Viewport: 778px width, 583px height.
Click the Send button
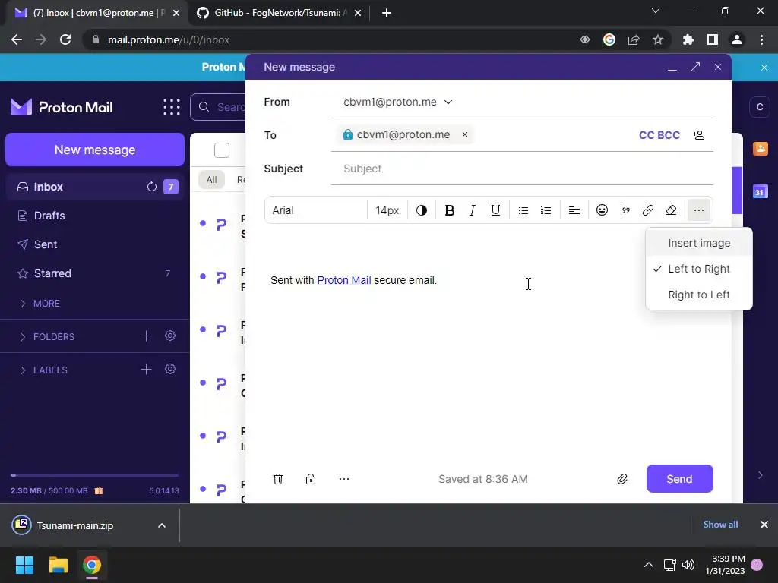coord(680,479)
